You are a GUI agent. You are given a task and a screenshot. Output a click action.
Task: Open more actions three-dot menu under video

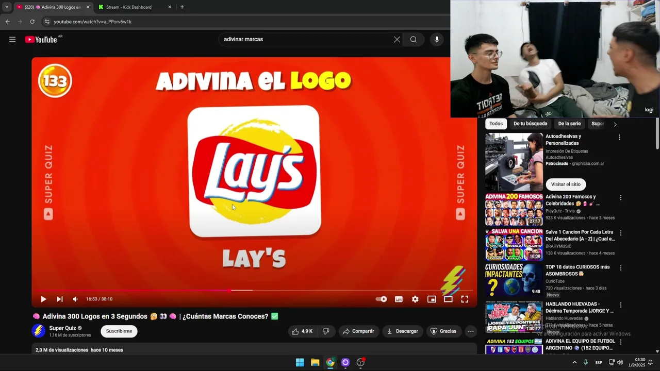[471, 331]
